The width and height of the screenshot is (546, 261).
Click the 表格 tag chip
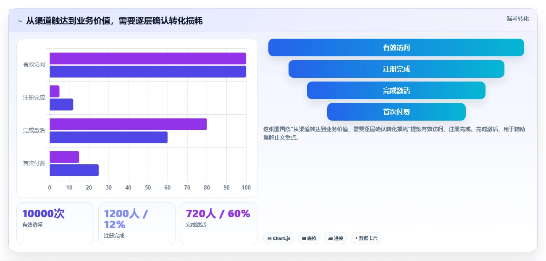point(309,238)
